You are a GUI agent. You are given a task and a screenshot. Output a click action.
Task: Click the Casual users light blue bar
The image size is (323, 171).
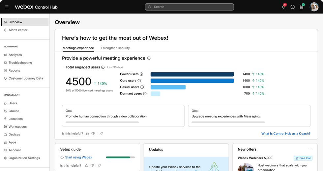click(x=168, y=87)
